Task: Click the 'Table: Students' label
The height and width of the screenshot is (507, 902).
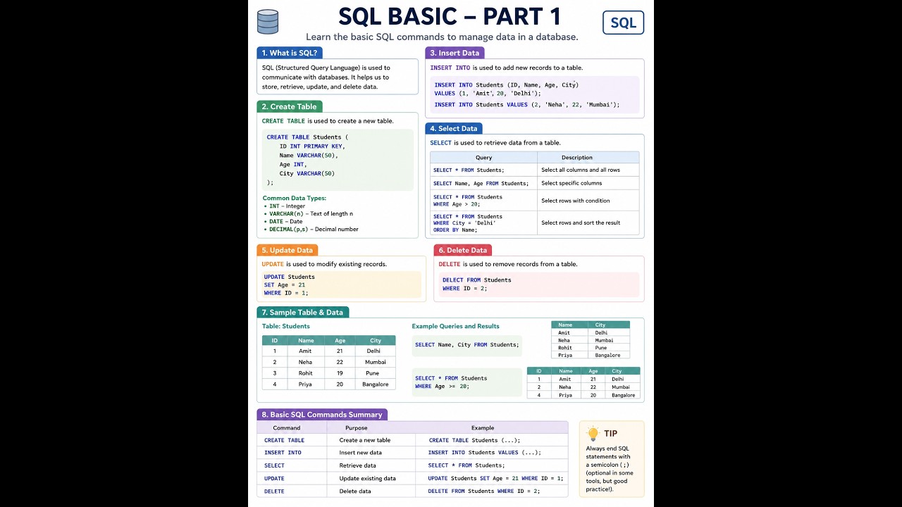Action: click(x=286, y=326)
